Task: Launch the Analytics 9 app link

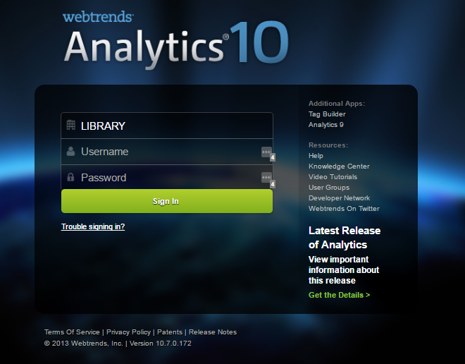Action: [325, 125]
